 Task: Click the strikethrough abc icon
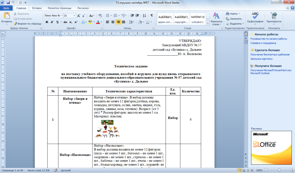pyautogui.click(x=65, y=22)
